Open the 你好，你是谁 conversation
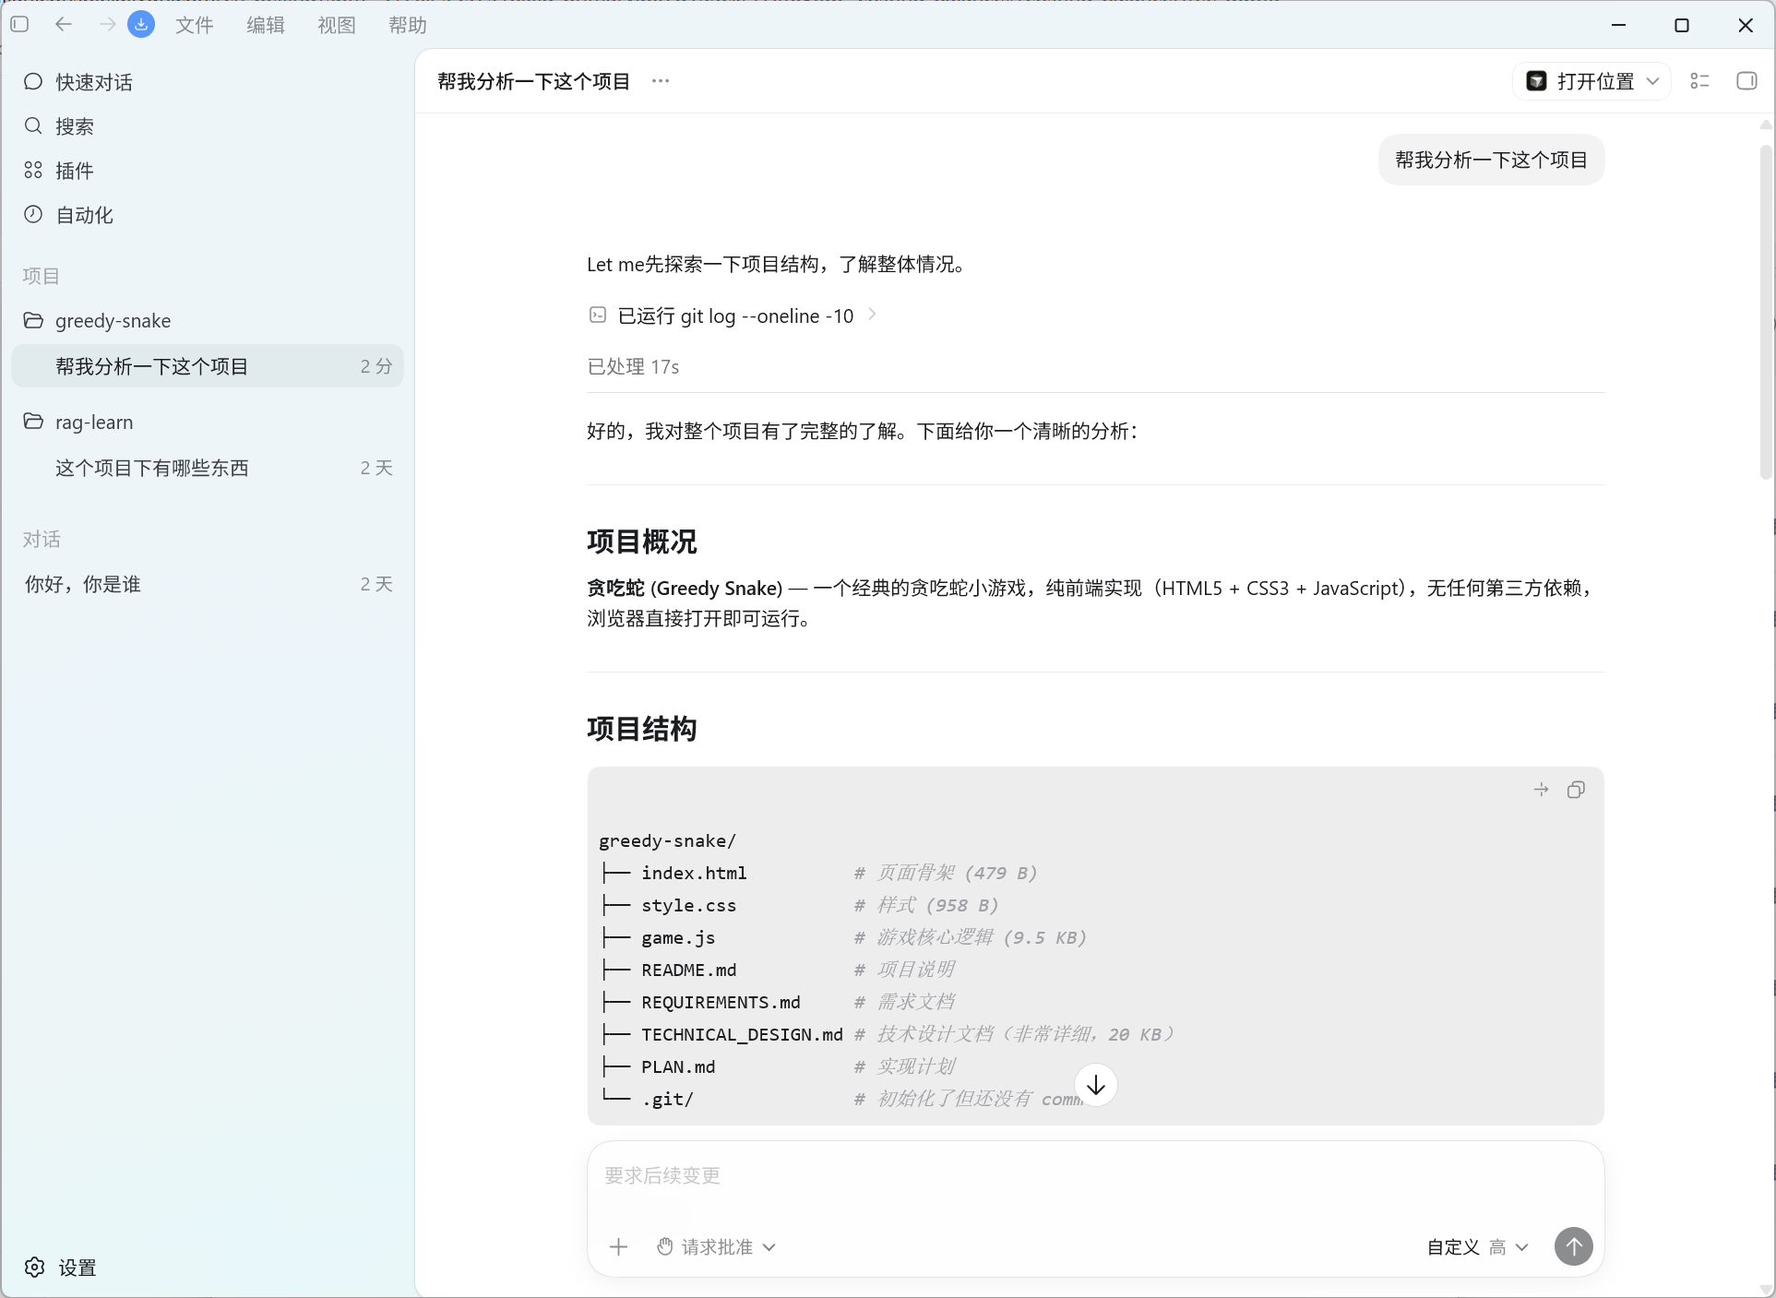 pos(208,584)
